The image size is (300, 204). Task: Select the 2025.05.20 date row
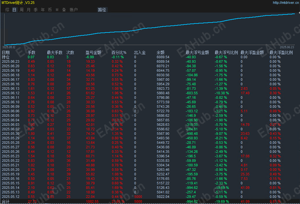(x=11, y=170)
